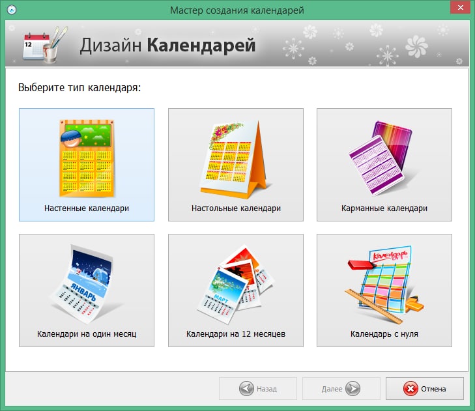Viewport: 475px width, 411px height.
Task: Continue with the Далее button
Action: tap(341, 388)
